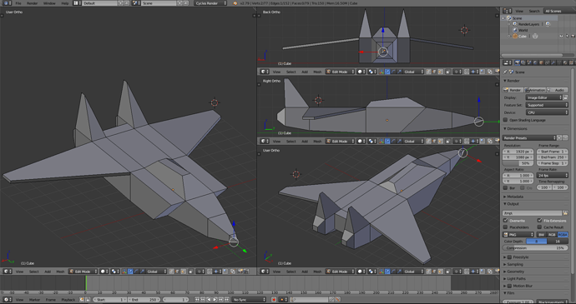
Task: Click the green current frame marker in timeline
Action: pos(86,282)
